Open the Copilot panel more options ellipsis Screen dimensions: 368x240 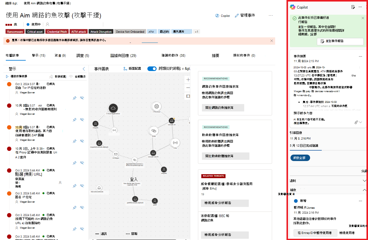[x=360, y=7]
